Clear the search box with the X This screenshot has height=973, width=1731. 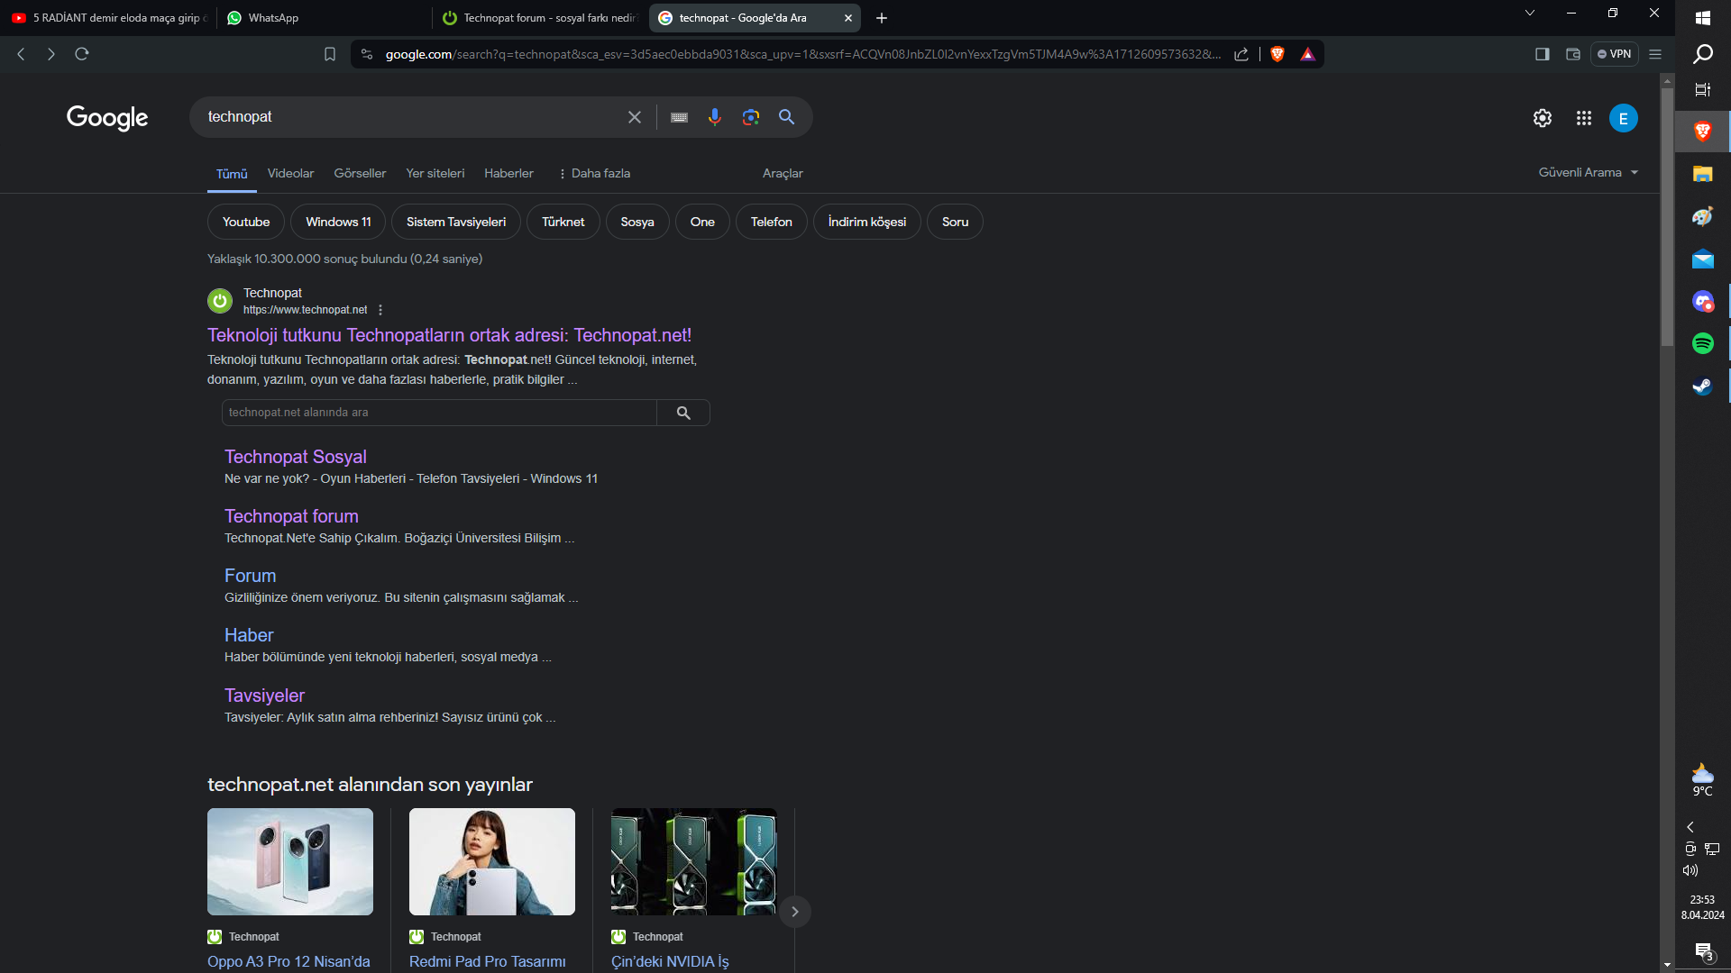[x=635, y=117]
